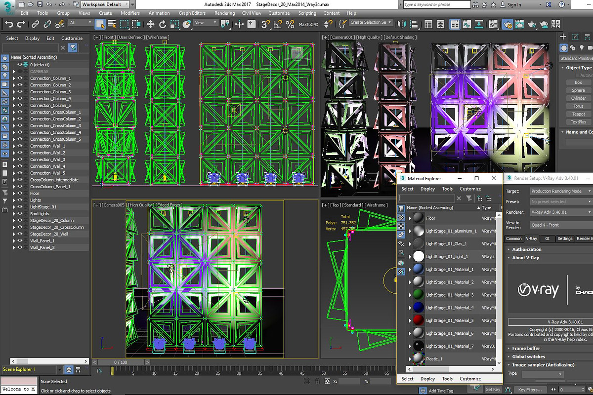Image resolution: width=593 pixels, height=395 pixels.
Task: Click the Key Filters... button
Action: [530, 390]
